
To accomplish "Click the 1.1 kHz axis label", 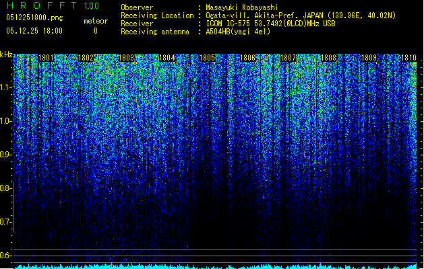I will (x=6, y=87).
